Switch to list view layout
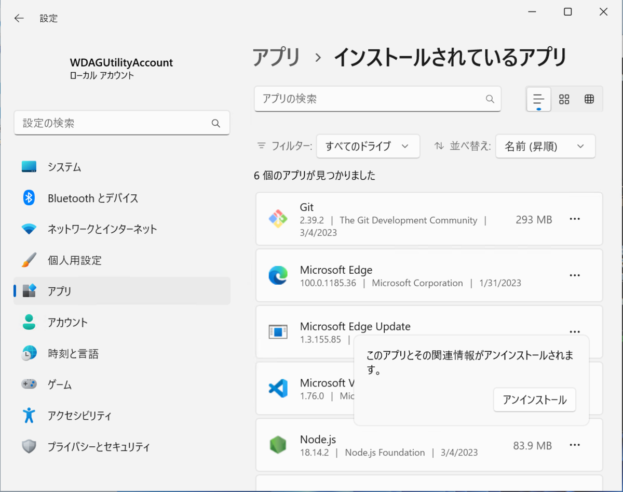 click(539, 99)
